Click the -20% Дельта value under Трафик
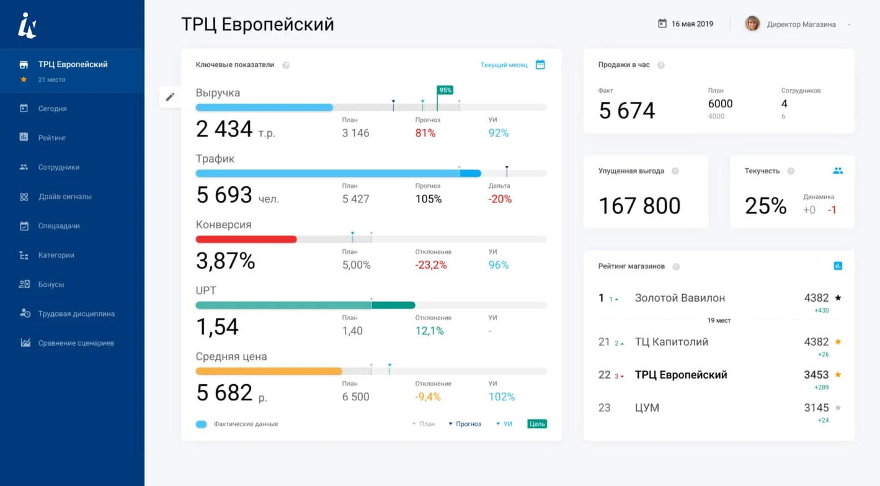Viewport: 880px width, 486px height. (500, 199)
